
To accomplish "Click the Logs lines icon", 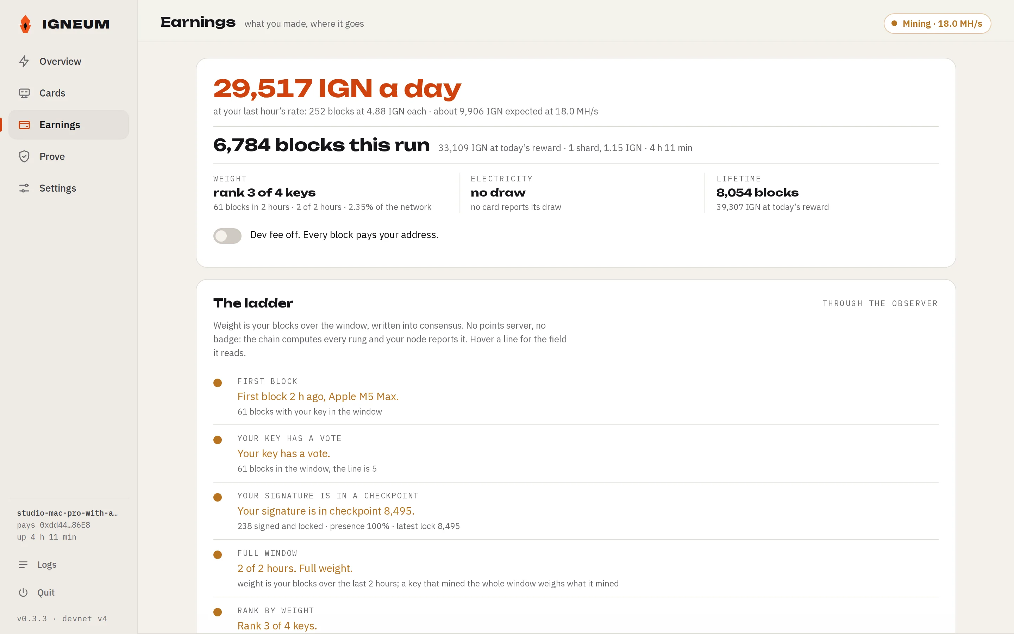I will point(23,565).
